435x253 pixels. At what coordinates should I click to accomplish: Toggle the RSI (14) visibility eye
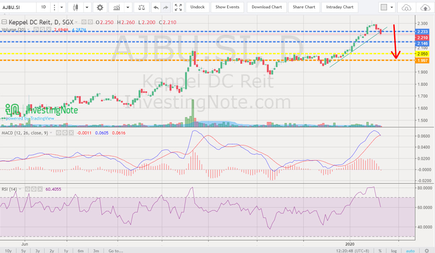click(27, 189)
